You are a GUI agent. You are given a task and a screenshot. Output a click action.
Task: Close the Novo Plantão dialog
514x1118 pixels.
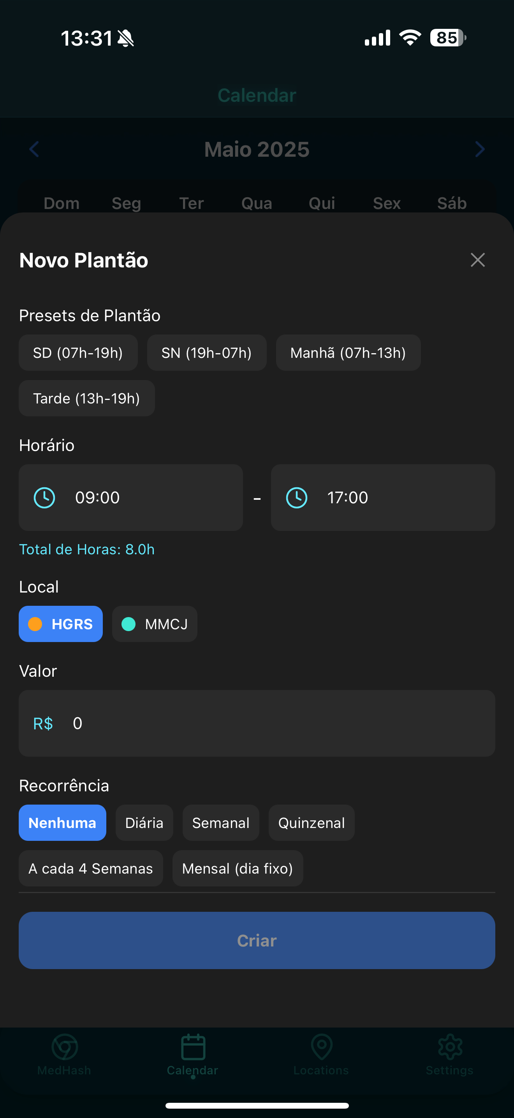pos(478,260)
